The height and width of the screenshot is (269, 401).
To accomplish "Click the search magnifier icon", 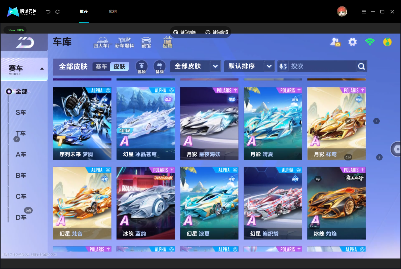I will tap(361, 66).
